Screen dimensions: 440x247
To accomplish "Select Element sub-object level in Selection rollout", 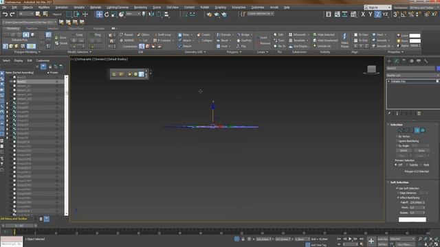I will point(423,130).
